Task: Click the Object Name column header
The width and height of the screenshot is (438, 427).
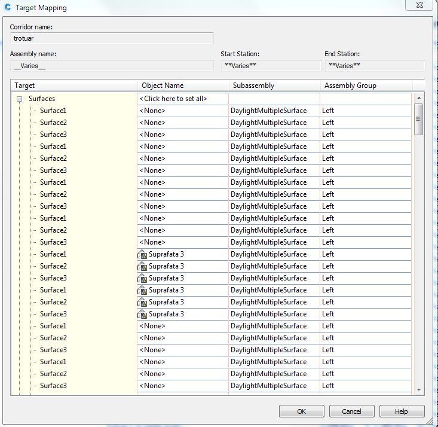Action: point(183,86)
